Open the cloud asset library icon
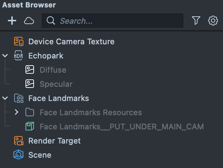Screen dimensions: 223x168 pos(29,21)
